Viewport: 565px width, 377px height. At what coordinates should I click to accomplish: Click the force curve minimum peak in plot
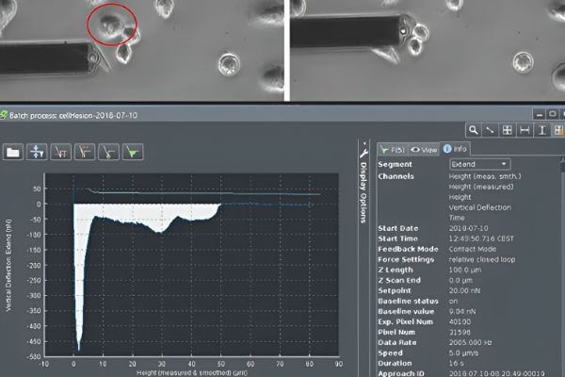(79, 350)
